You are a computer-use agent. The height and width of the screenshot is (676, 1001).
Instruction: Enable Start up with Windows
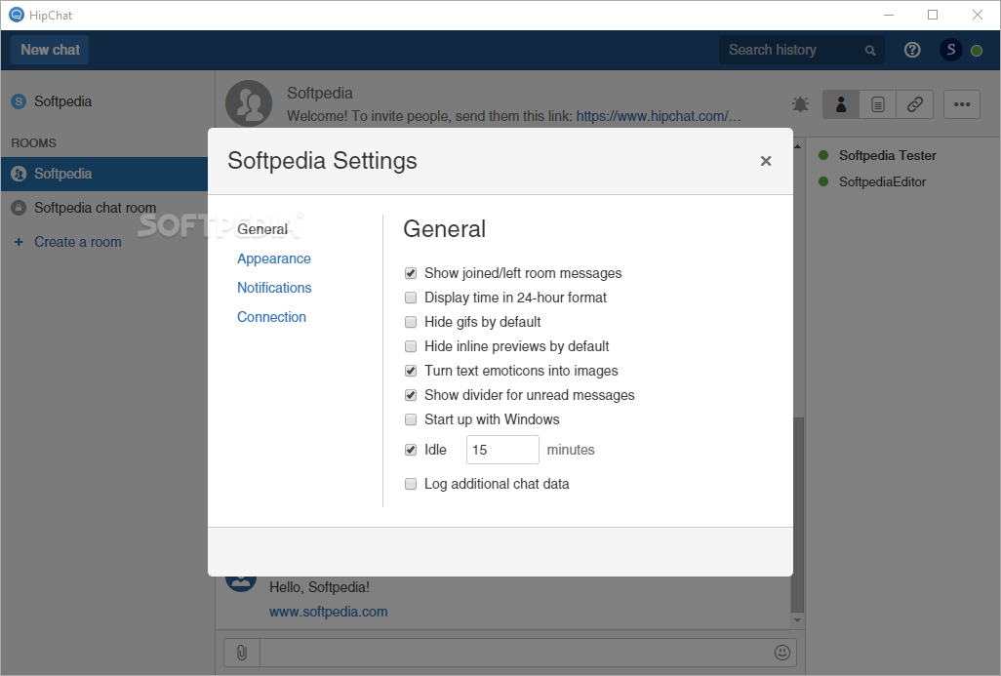pyautogui.click(x=411, y=419)
